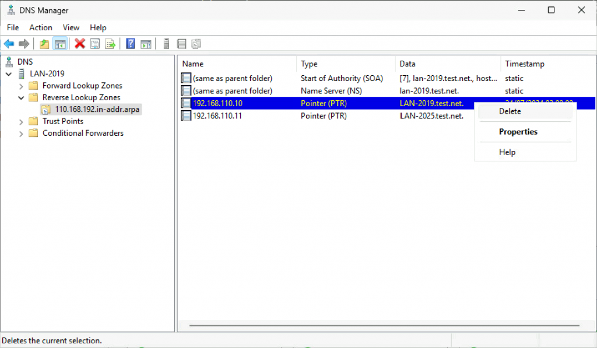Toggle the action pane visibility
The image size is (597, 348).
coord(146,43)
